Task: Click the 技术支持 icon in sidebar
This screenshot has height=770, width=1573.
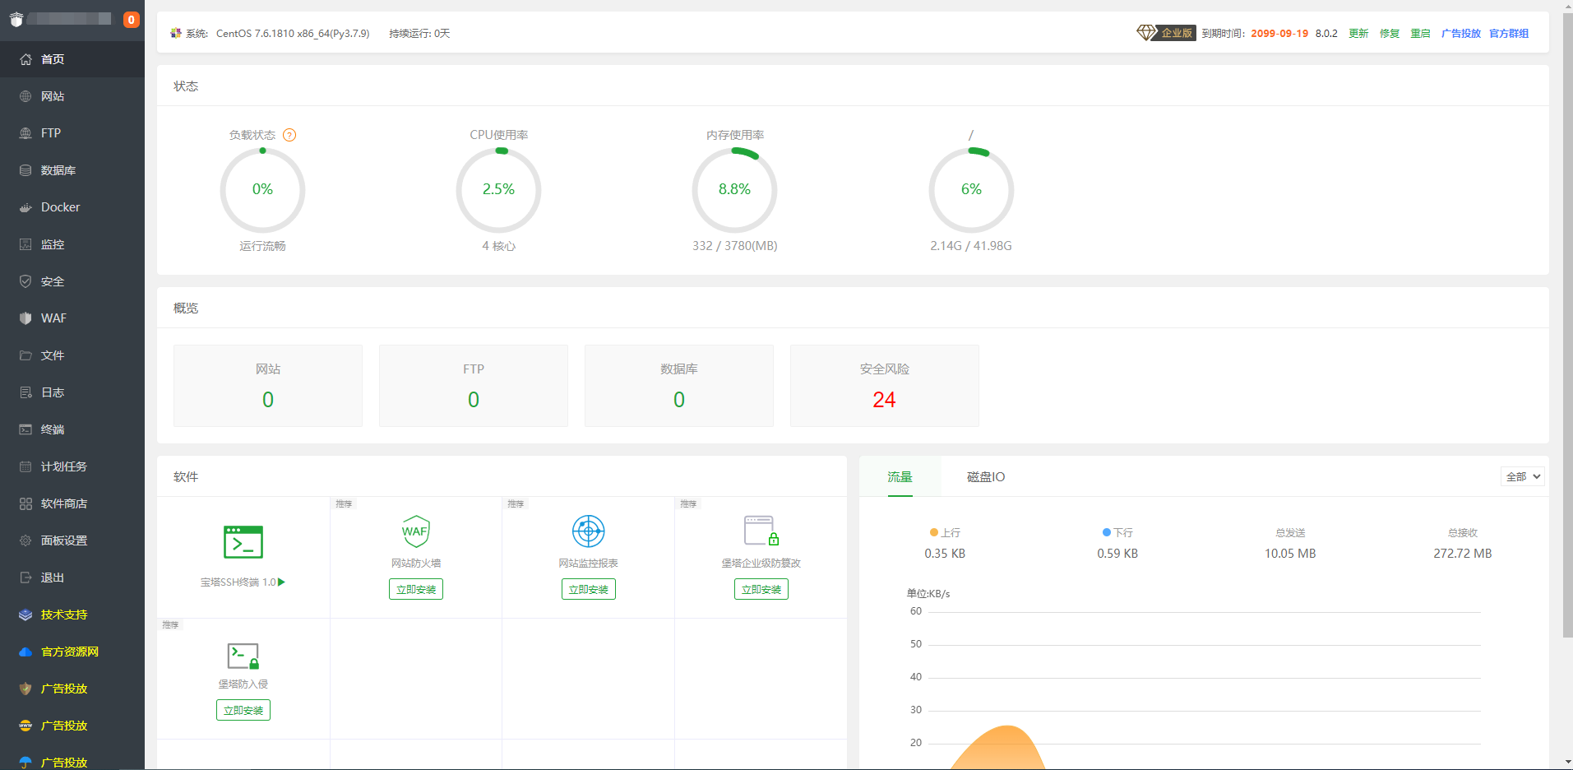Action: click(25, 615)
